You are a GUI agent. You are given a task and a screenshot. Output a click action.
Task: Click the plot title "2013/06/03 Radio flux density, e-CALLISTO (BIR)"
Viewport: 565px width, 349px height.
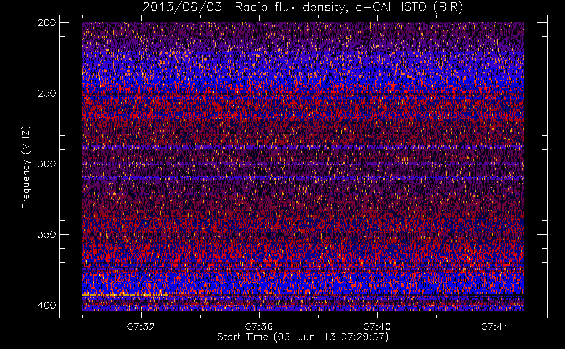click(303, 7)
